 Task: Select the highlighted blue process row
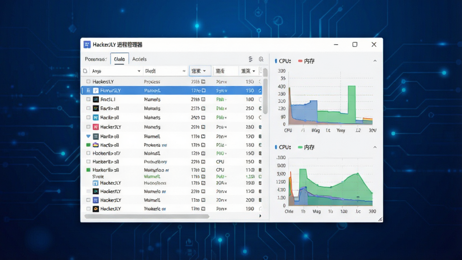171,90
